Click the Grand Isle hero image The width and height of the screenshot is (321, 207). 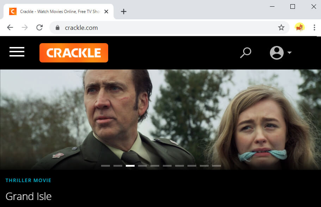(x=161, y=120)
